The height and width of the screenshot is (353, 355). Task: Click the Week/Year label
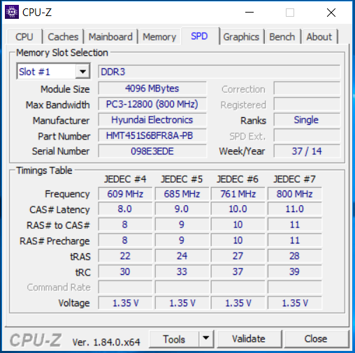[x=242, y=151]
